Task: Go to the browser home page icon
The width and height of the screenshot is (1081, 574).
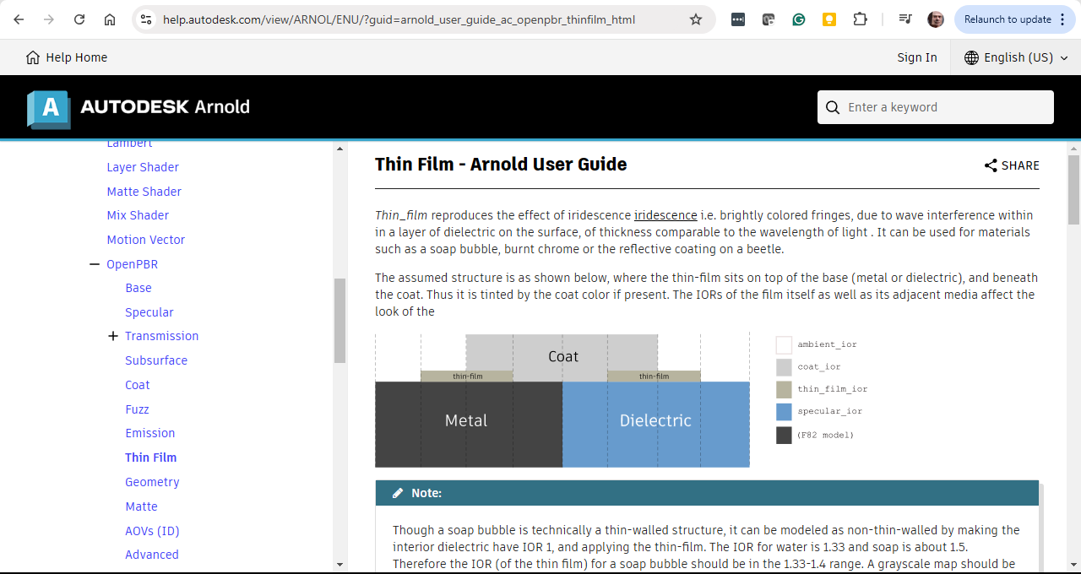Action: (x=110, y=19)
